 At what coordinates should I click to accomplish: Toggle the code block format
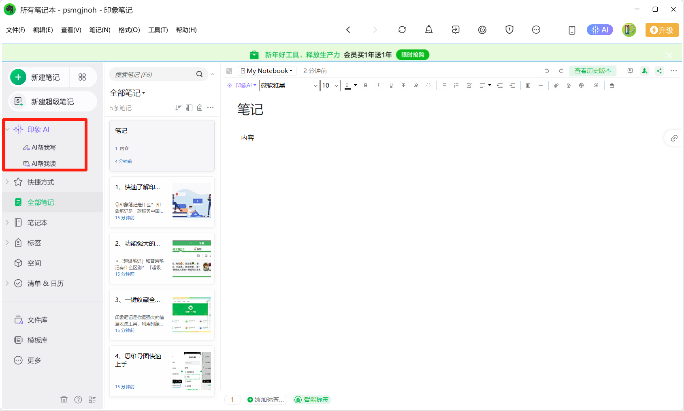pos(428,86)
